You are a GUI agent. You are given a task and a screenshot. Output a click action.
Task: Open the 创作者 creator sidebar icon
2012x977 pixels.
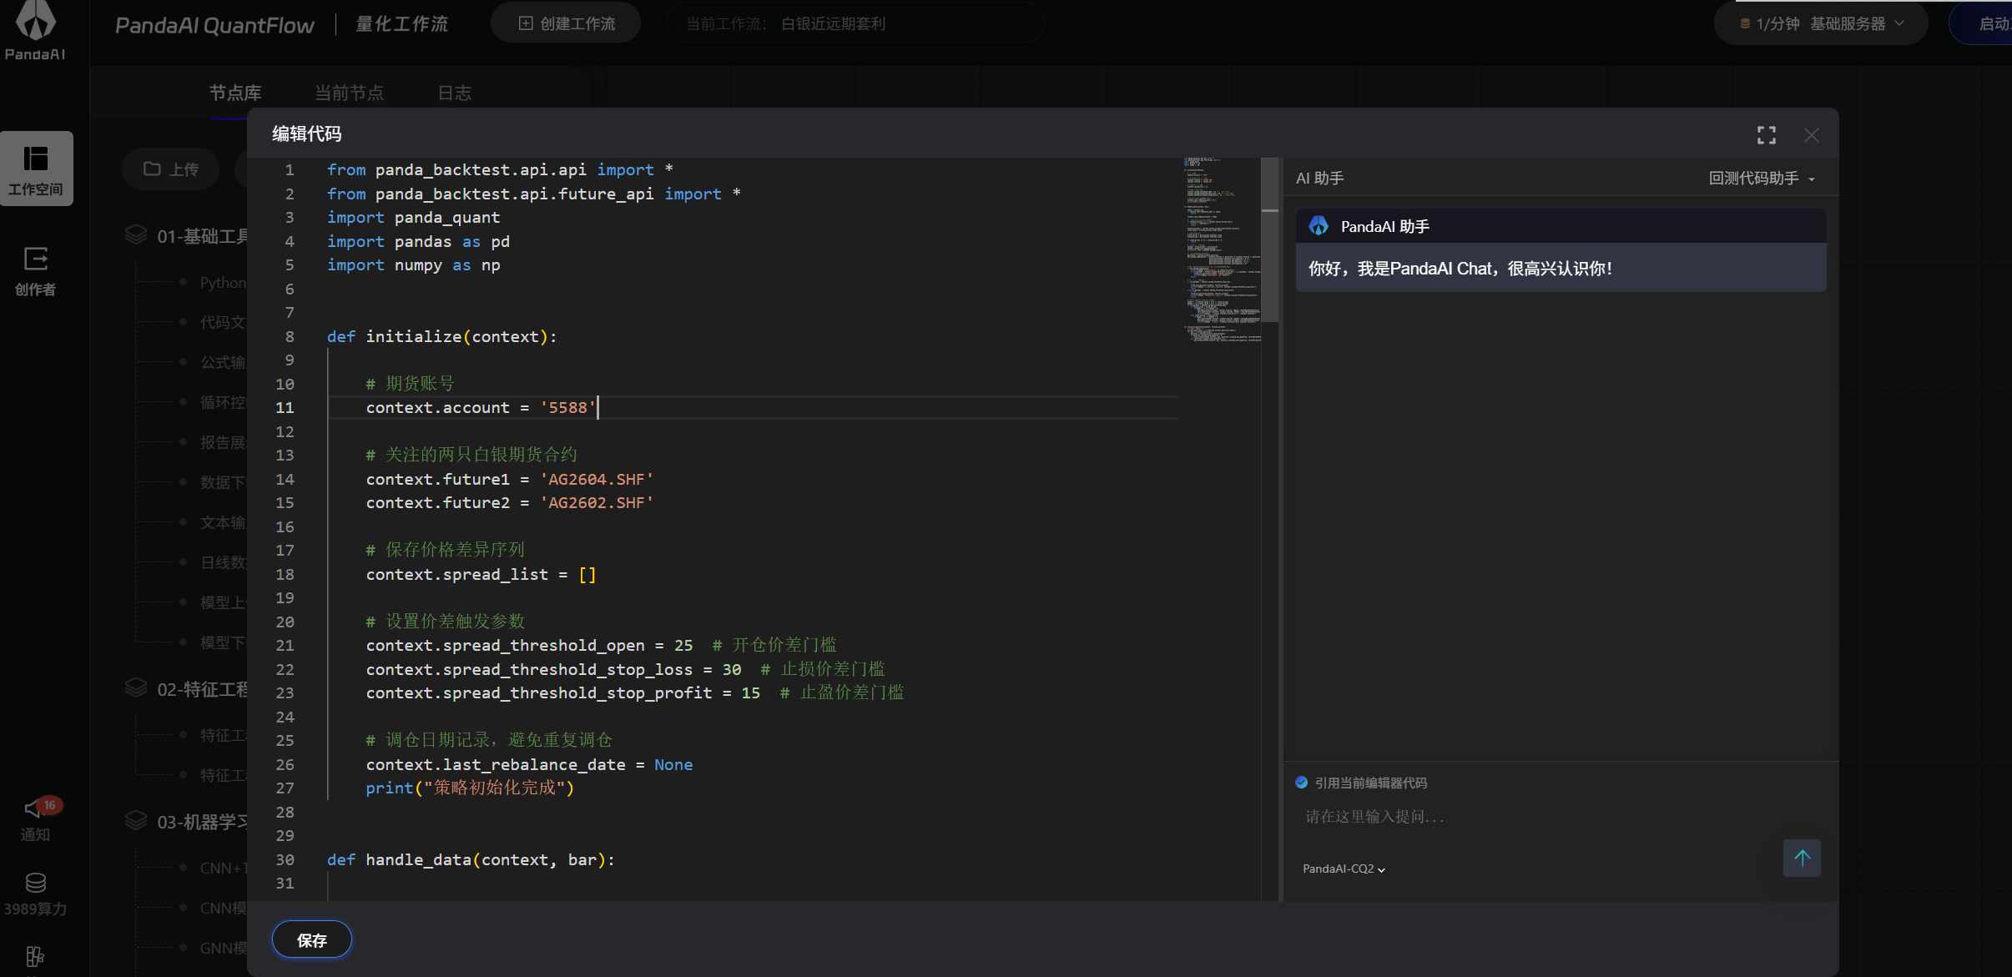coord(36,271)
